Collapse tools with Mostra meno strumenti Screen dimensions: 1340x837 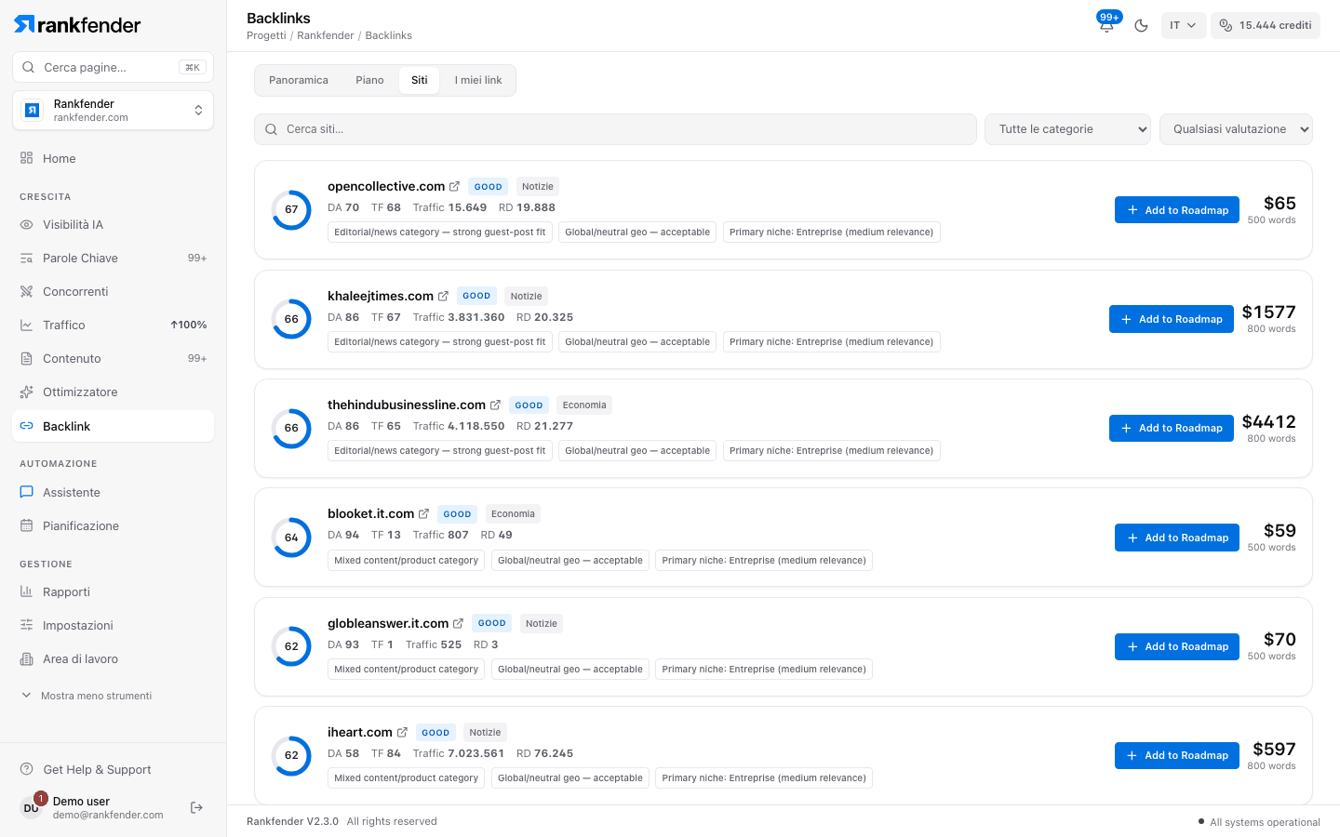[87, 696]
